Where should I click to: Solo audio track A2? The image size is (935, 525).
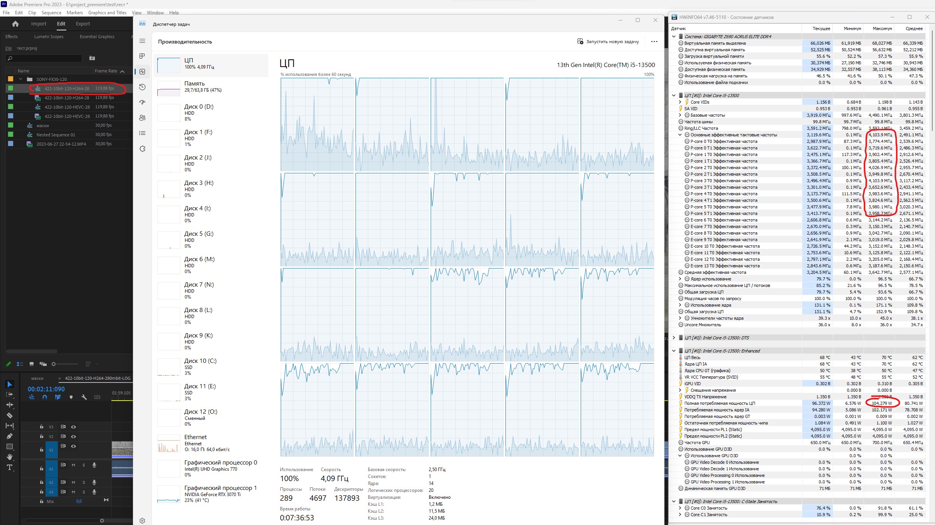click(84, 482)
